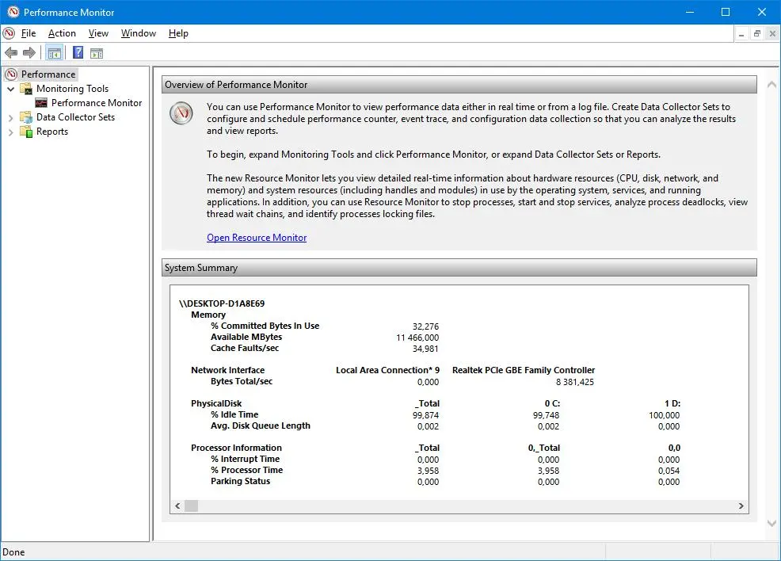Click the % Committed Bytes In Use label
The height and width of the screenshot is (561, 781).
265,326
